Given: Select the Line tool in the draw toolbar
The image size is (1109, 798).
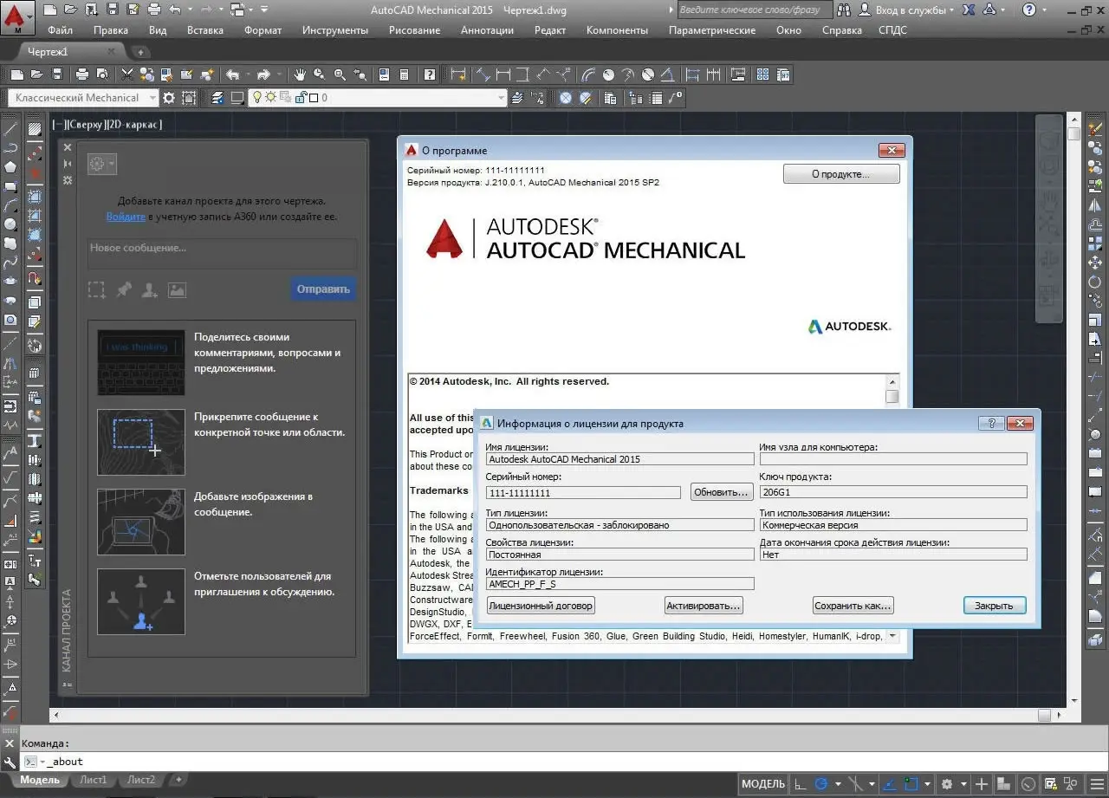Looking at the screenshot, I should tap(10, 129).
